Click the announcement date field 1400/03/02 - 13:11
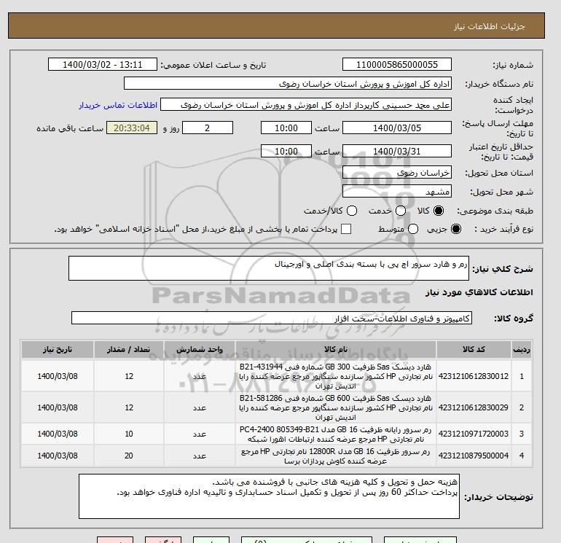The height and width of the screenshot is (543, 561). click(x=102, y=64)
